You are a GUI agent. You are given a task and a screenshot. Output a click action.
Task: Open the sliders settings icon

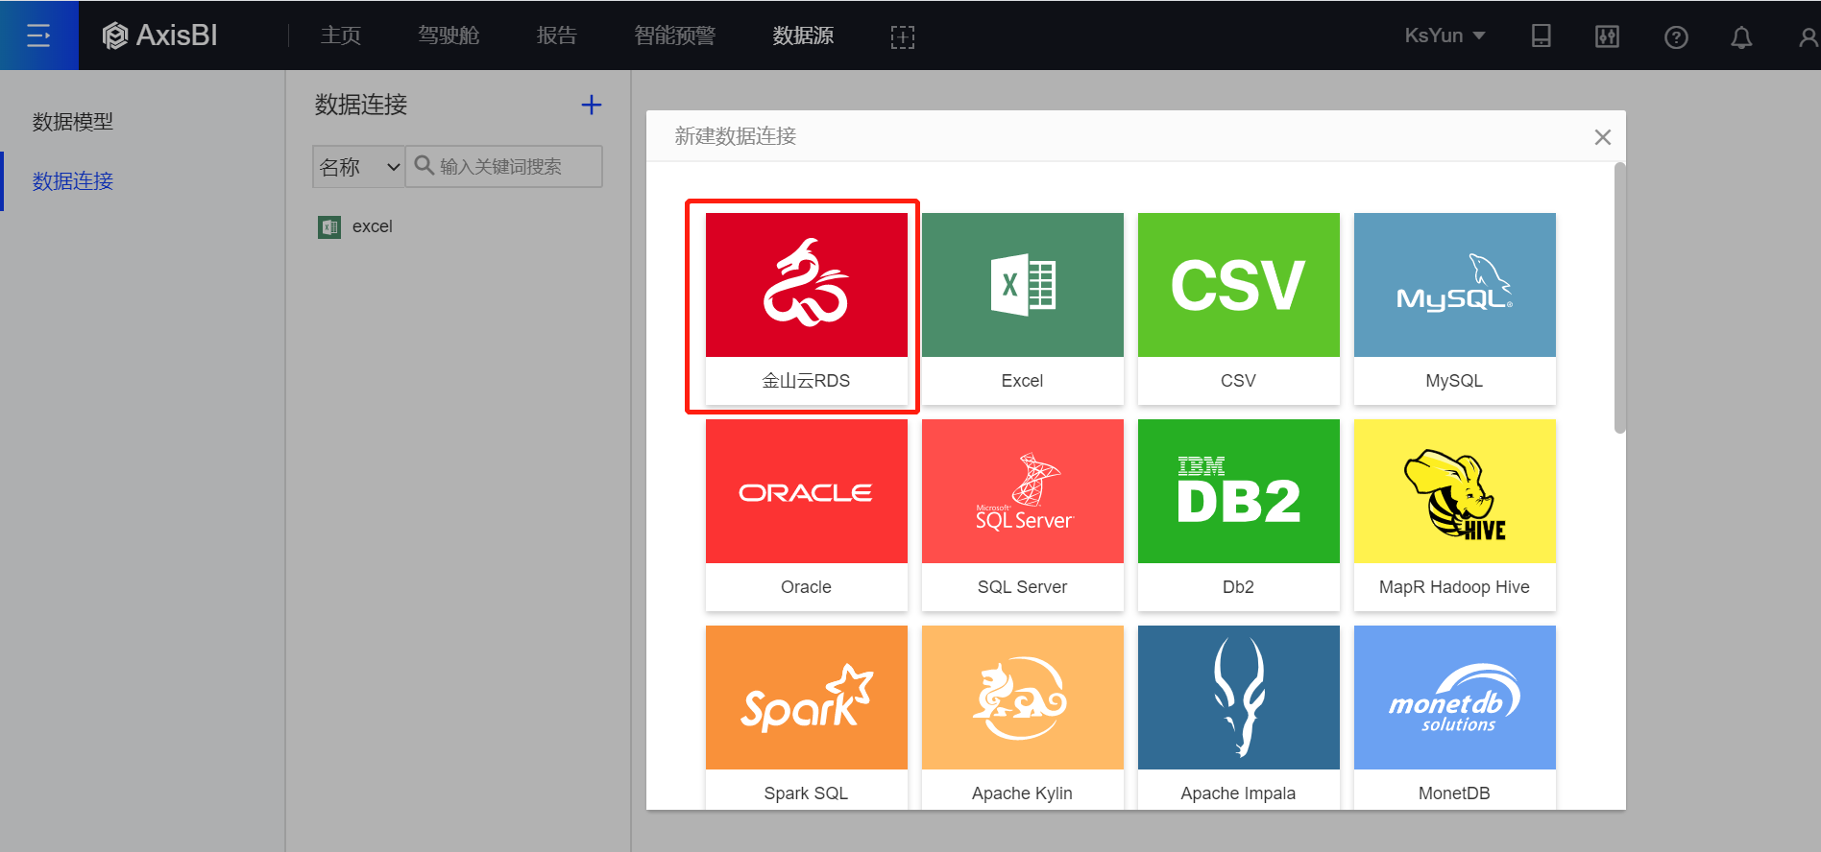coord(1607,36)
